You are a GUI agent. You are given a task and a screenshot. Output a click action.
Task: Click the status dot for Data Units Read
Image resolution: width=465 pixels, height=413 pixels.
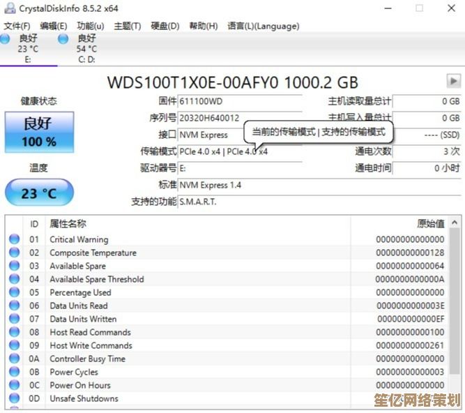point(14,306)
